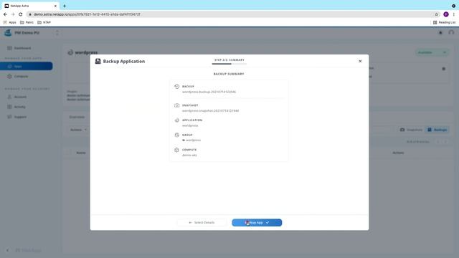
Task: Switch to the Overview tab behind dialog
Action: (77, 117)
